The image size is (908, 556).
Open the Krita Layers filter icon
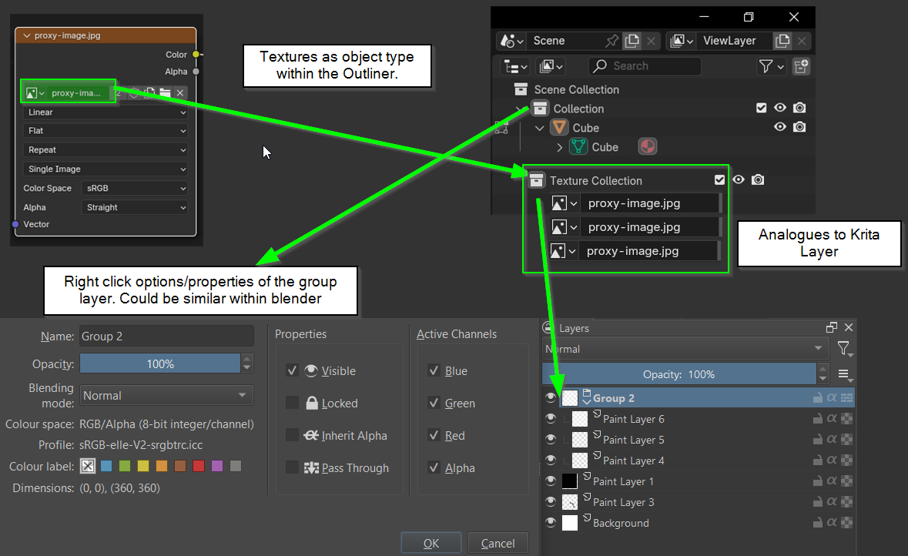(845, 349)
